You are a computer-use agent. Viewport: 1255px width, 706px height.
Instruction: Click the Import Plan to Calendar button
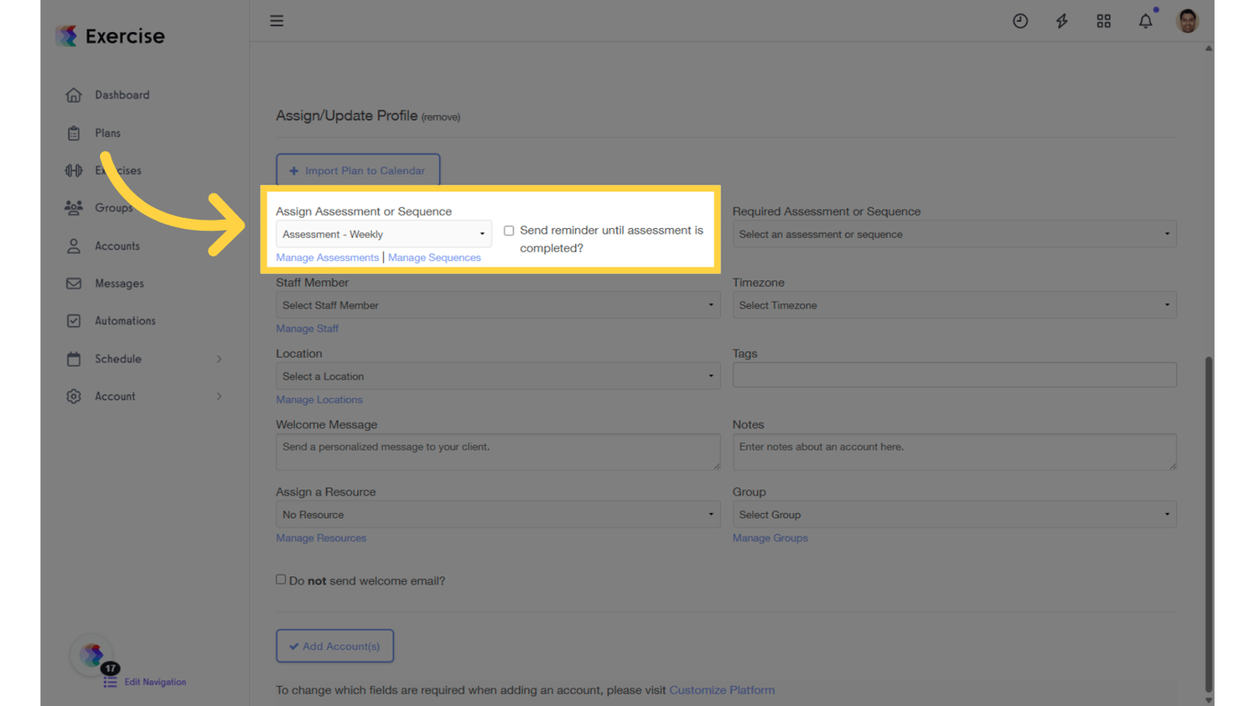(357, 170)
